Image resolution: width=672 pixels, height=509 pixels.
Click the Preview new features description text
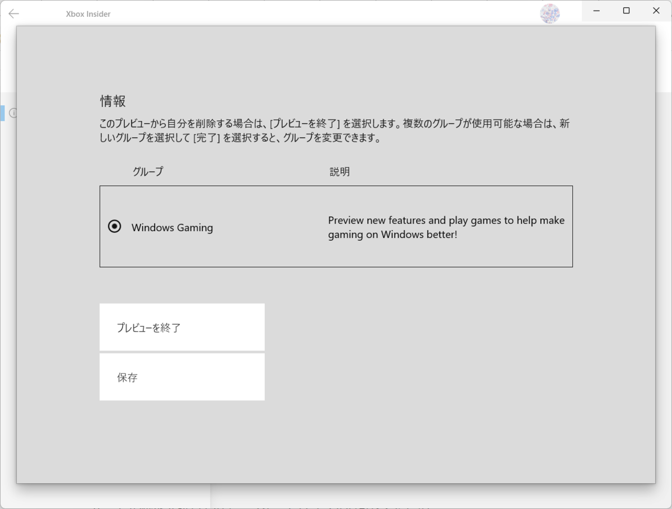pyautogui.click(x=446, y=227)
